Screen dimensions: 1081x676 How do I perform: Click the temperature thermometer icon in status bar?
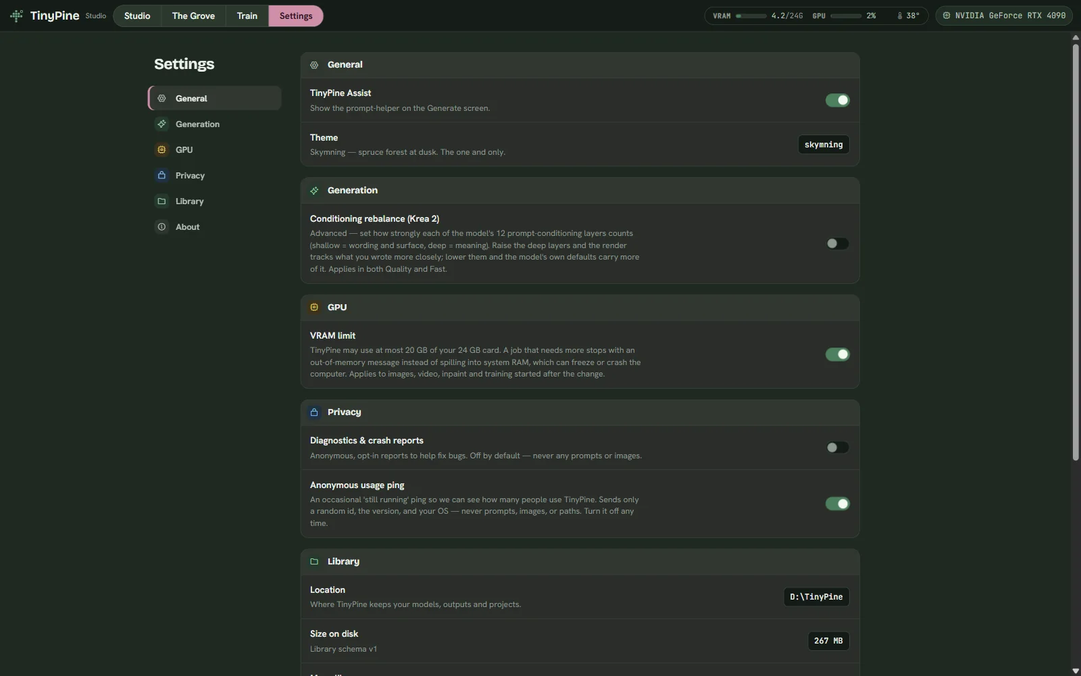(x=900, y=16)
